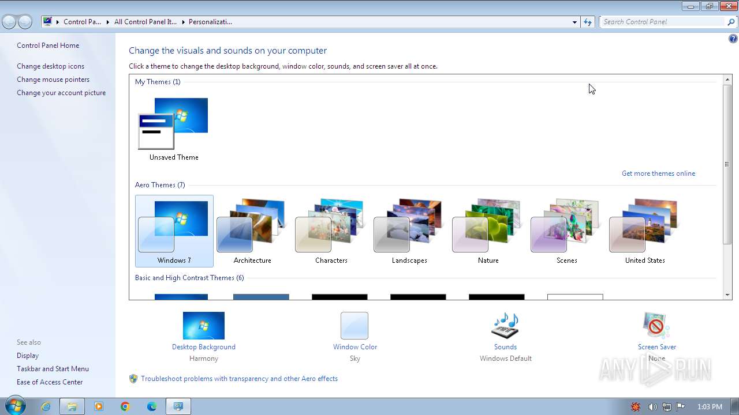
Task: Click the Desktop Background link text
Action: point(204,347)
